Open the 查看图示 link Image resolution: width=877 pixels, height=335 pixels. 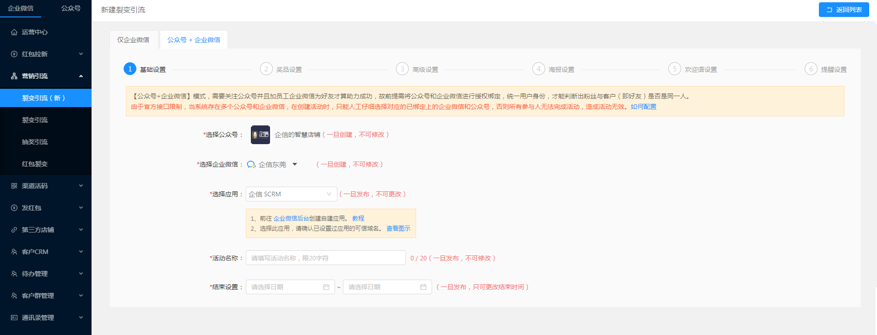(398, 228)
